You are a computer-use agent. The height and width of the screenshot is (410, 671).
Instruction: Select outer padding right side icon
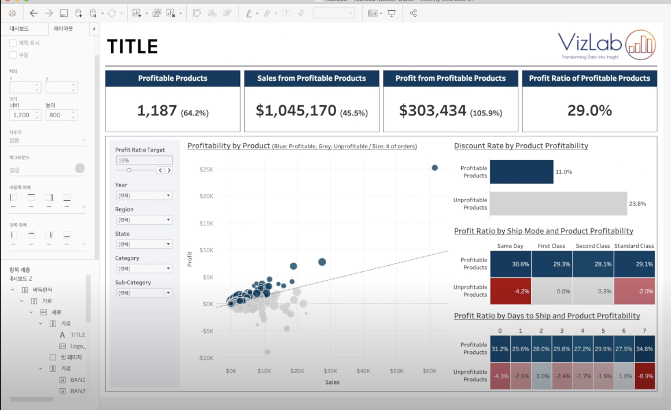point(49,197)
